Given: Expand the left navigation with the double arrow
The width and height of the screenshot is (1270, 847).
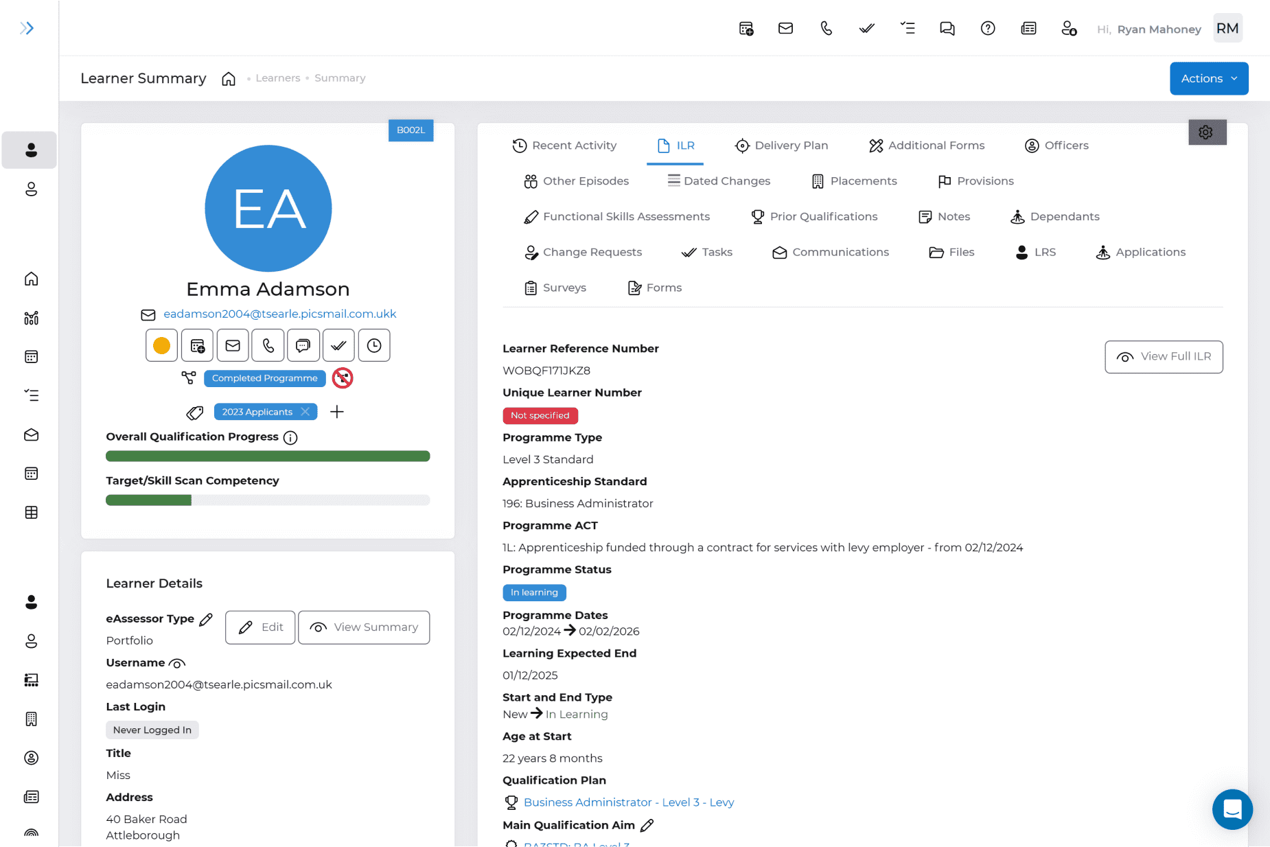Looking at the screenshot, I should point(27,27).
